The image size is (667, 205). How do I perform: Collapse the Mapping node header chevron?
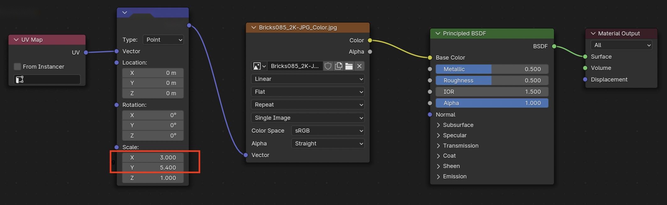(125, 13)
